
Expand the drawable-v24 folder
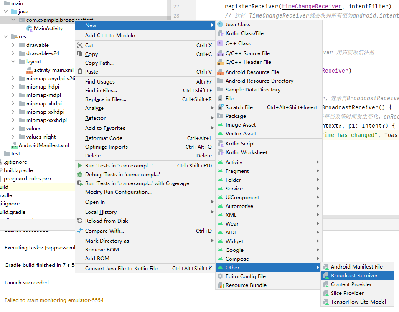click(13, 53)
